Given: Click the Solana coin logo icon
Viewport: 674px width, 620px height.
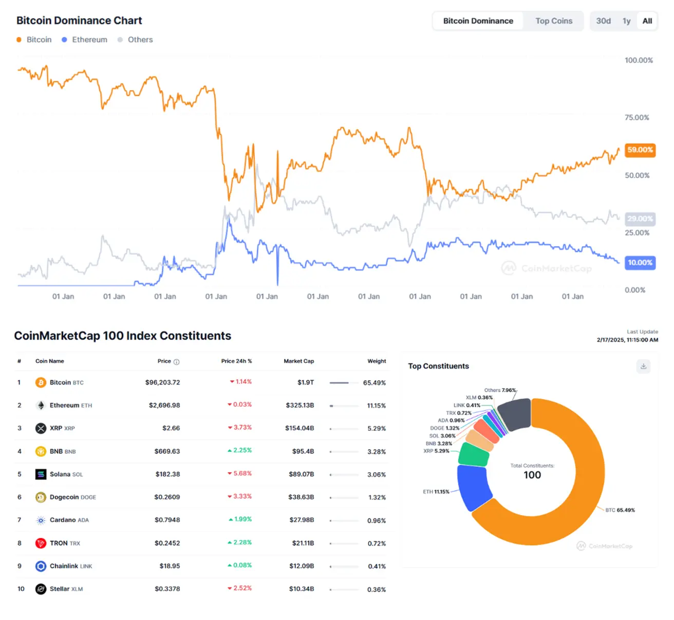Looking at the screenshot, I should pyautogui.click(x=41, y=474).
